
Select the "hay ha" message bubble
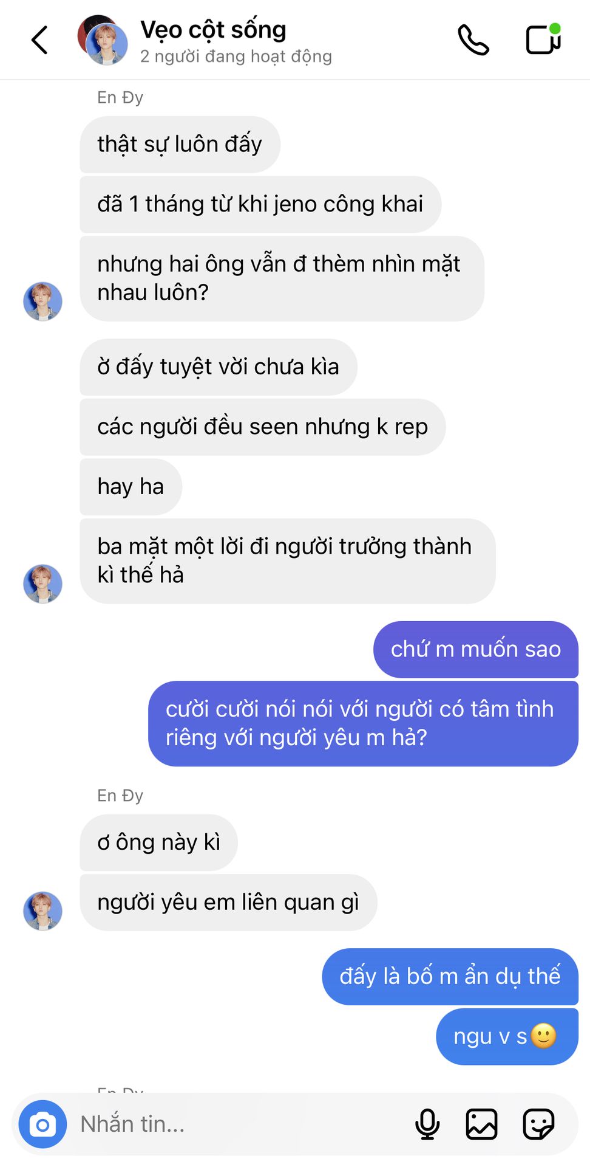tap(131, 487)
